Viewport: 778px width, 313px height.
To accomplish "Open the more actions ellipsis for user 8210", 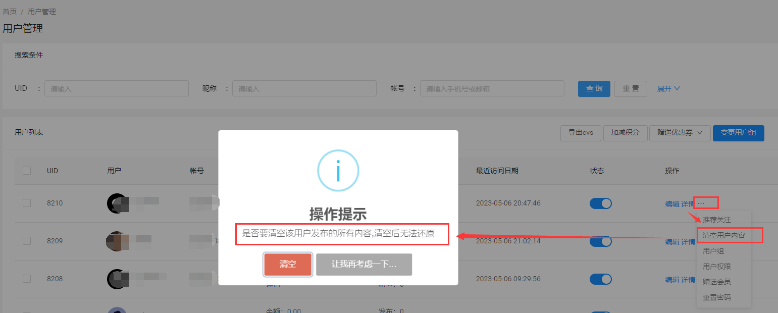I will (x=701, y=203).
